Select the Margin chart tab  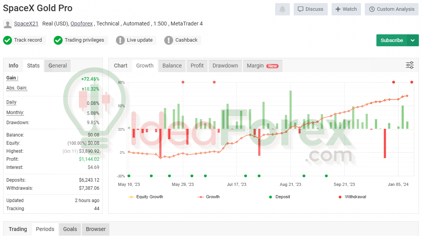[263, 66]
